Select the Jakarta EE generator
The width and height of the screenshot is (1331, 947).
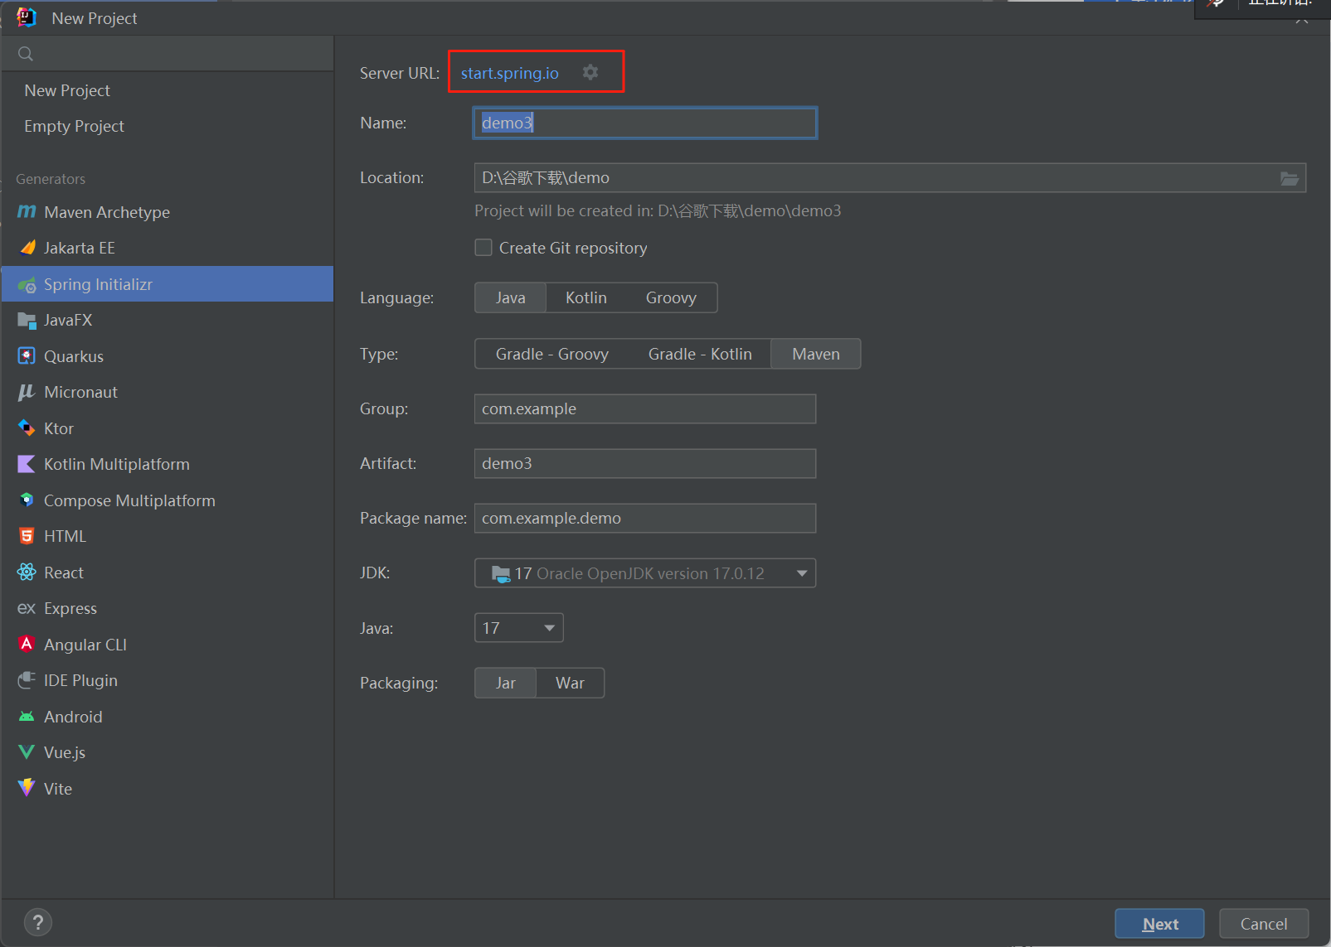coord(82,247)
